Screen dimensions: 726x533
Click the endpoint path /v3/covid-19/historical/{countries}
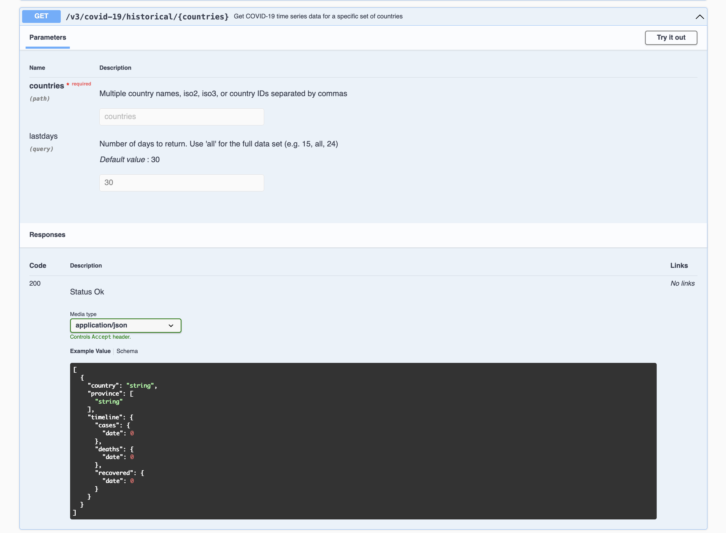147,17
